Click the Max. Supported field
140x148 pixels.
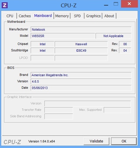pos(117,110)
